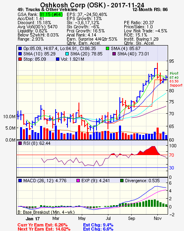The height and width of the screenshot is (231, 184).
Task: Click the 'ROE: 15.1%' value
Action: 135,35
